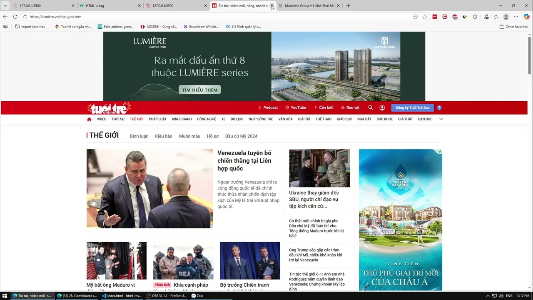Image resolution: width=533 pixels, height=300 pixels.
Task: Click the media control music note icon
Action: [x=486, y=17]
